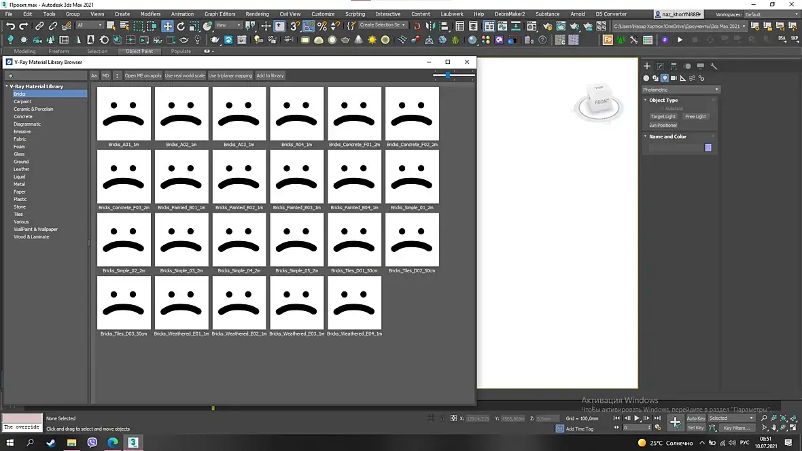Viewport: 802px width, 451px height.
Task: Click the Target Light button
Action: click(x=663, y=116)
